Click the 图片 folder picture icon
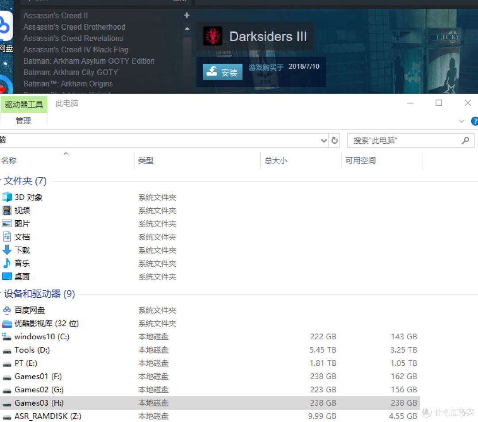478x422 pixels. (7, 223)
